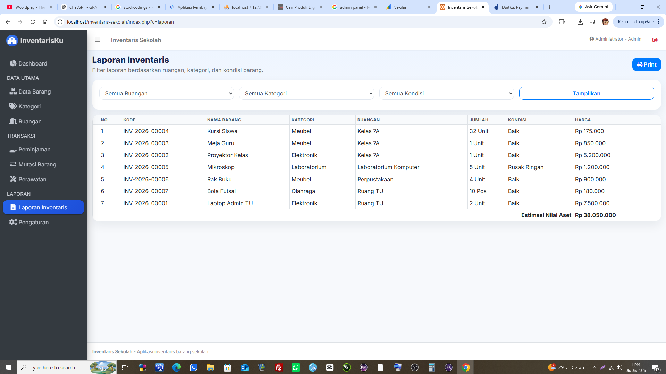Click the browser reload icon
The width and height of the screenshot is (666, 374).
33,22
